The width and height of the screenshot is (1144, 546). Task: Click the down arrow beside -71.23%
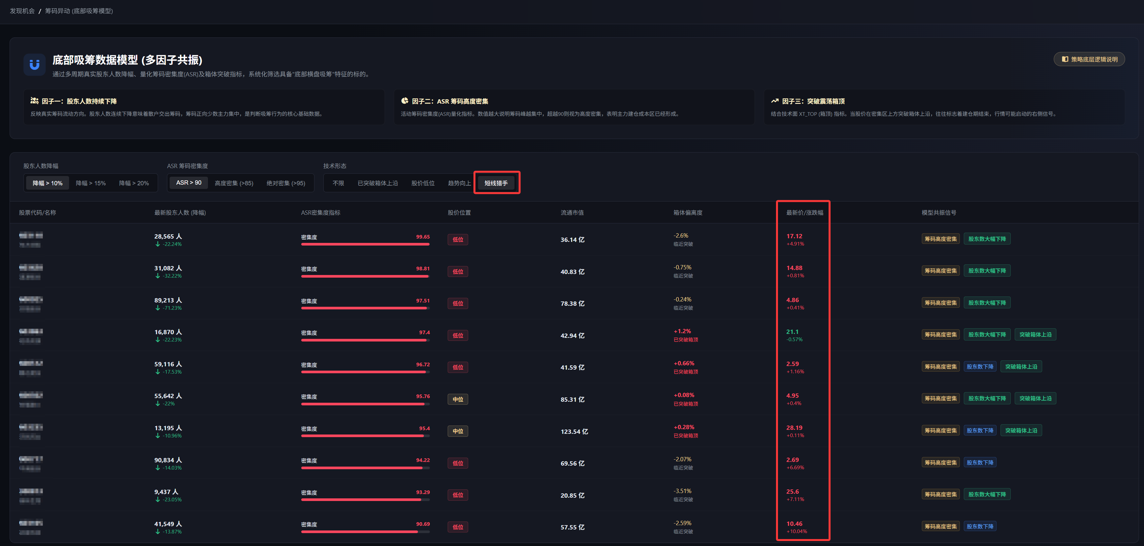coord(158,308)
